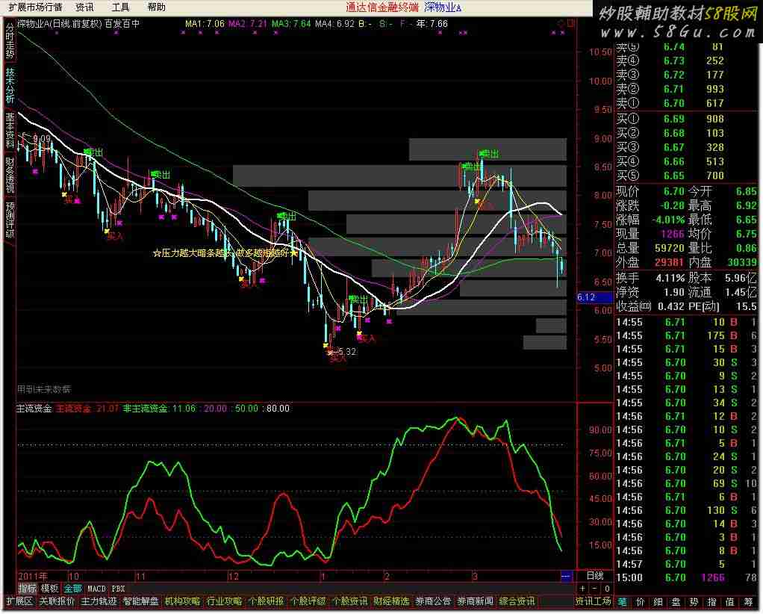Select the 细 tab in quote panel
Screen dimensions: 763x614
coord(658,602)
